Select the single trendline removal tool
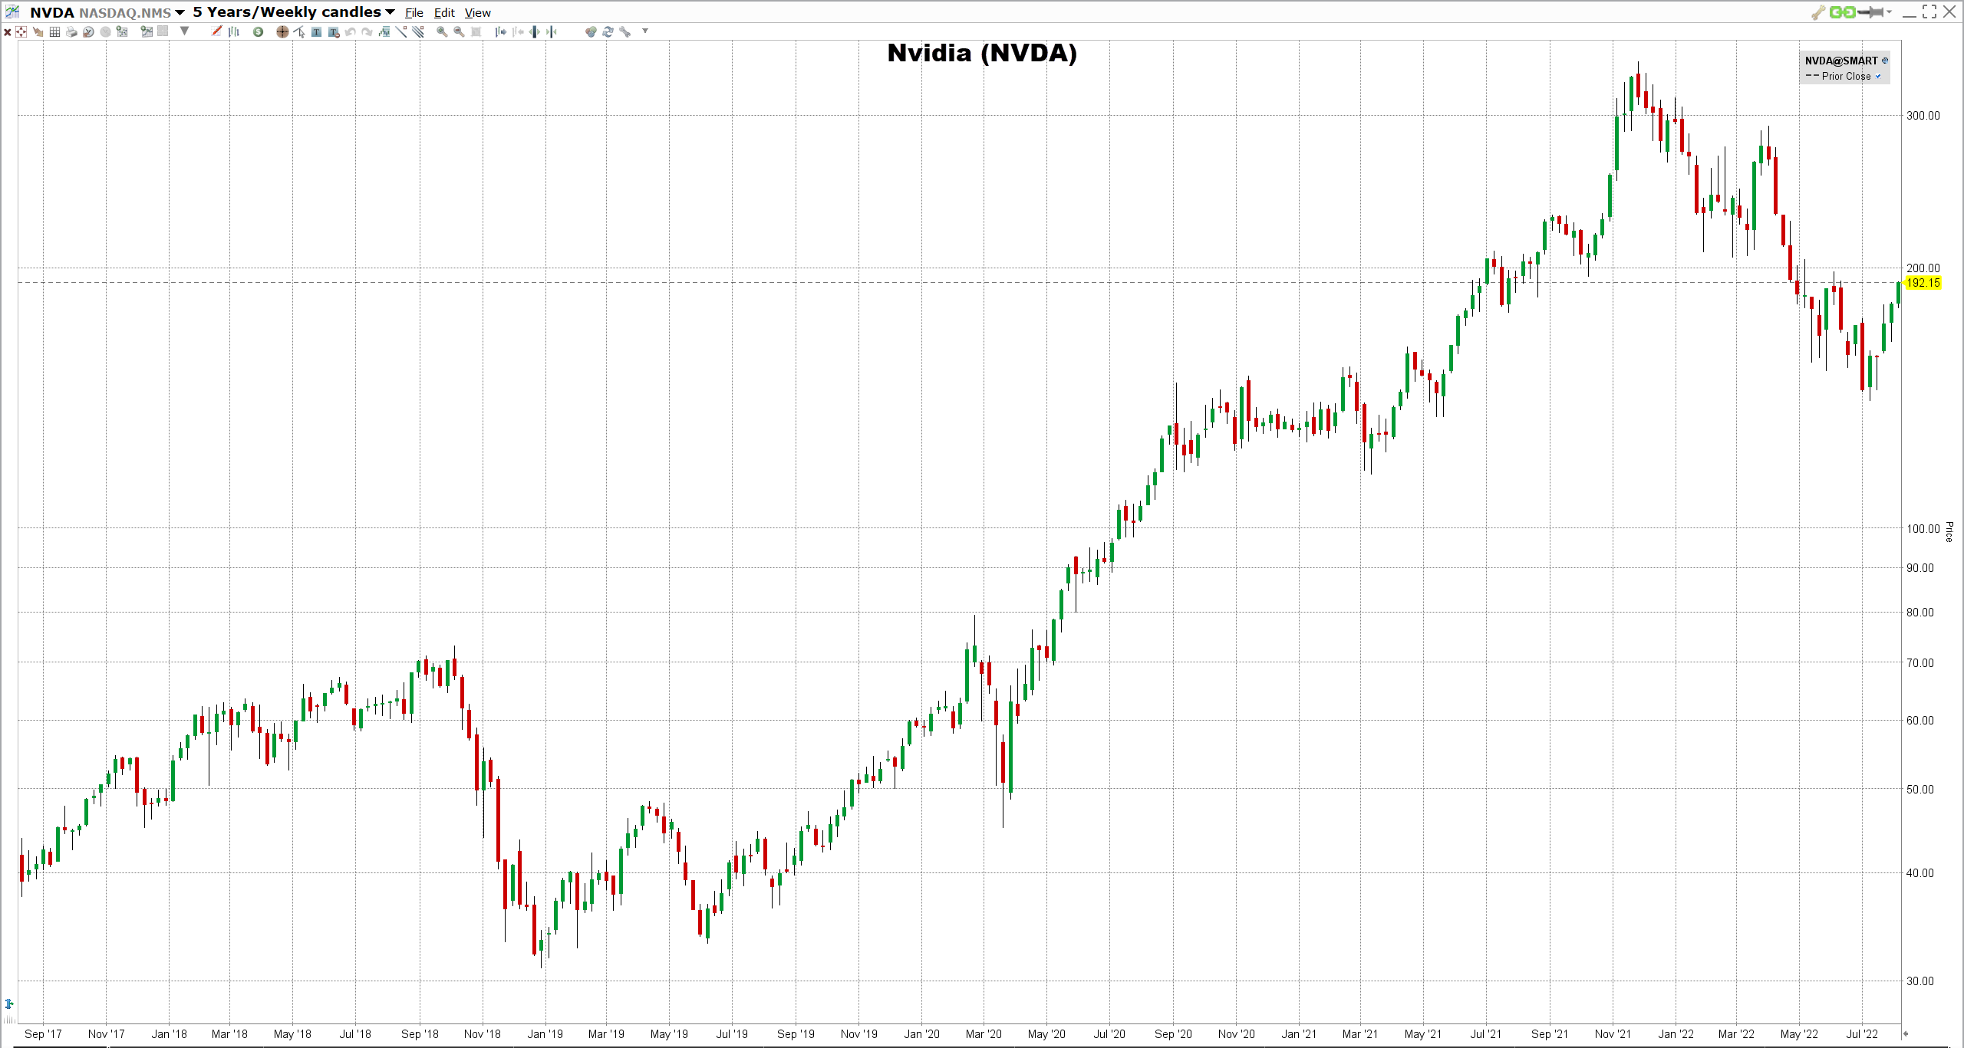Viewport: 1964px width, 1048px height. click(400, 31)
